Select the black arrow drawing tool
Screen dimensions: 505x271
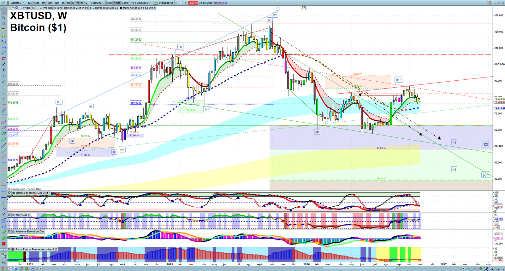(3, 64)
